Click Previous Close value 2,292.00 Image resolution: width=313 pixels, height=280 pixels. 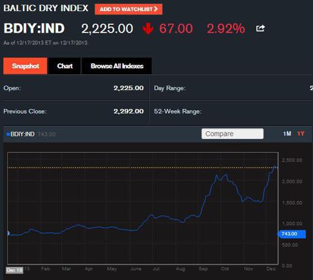tap(128, 111)
